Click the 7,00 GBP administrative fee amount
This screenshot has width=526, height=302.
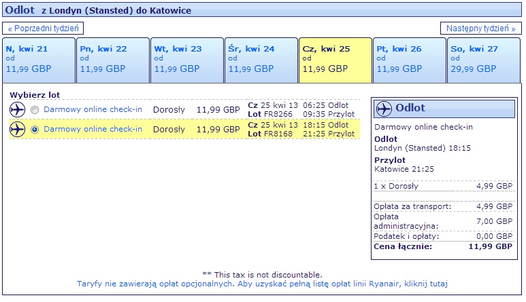(x=494, y=221)
